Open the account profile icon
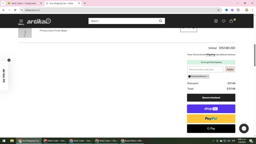The width and height of the screenshot is (256, 144). point(216,21)
